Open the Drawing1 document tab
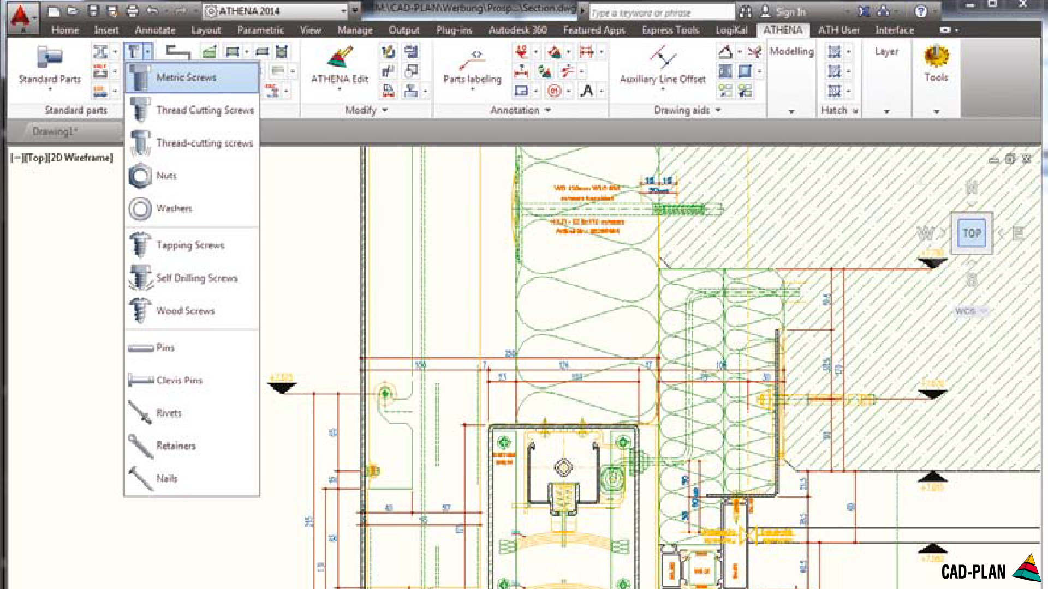The image size is (1048, 589). coord(55,131)
